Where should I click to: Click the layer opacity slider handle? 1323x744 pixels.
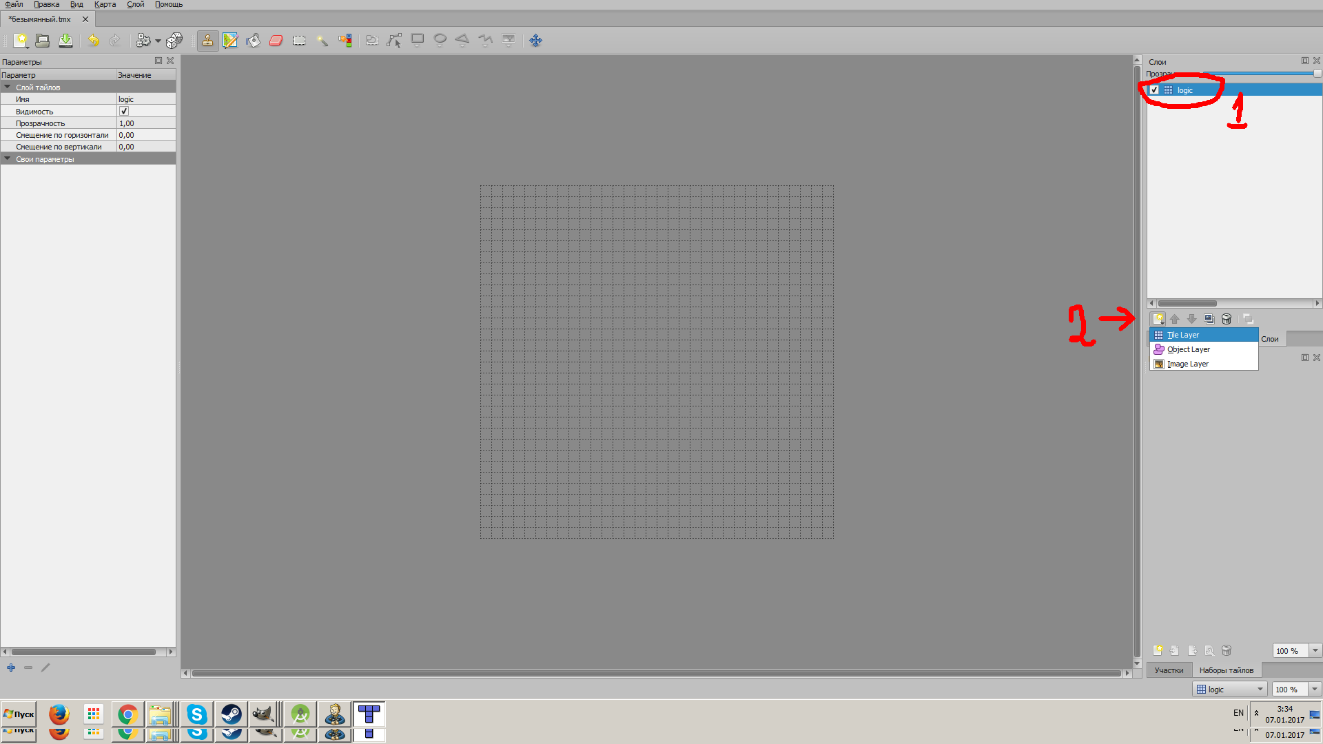point(1317,74)
